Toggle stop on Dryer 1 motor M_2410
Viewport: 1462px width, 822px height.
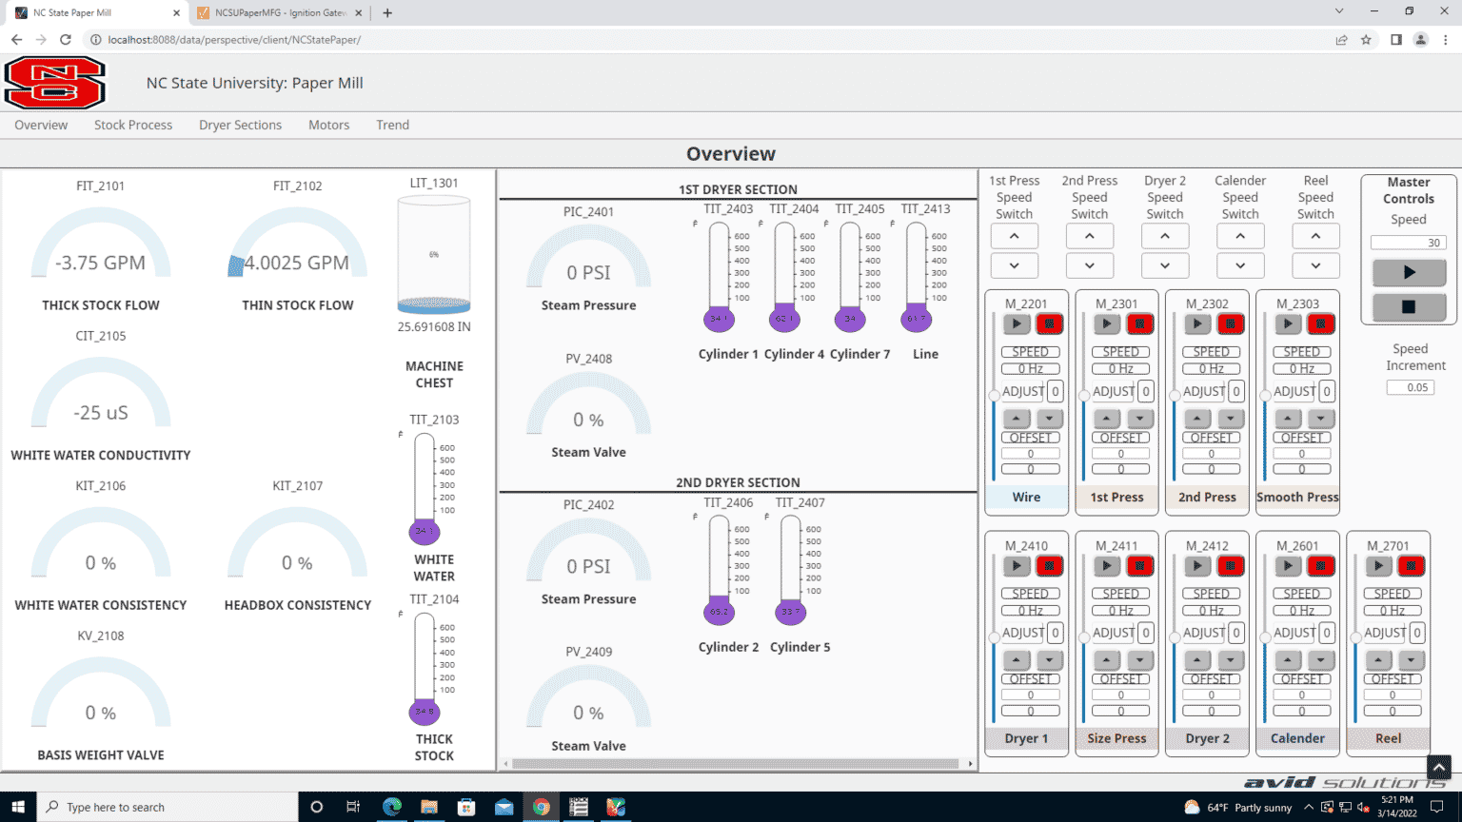1050,565
